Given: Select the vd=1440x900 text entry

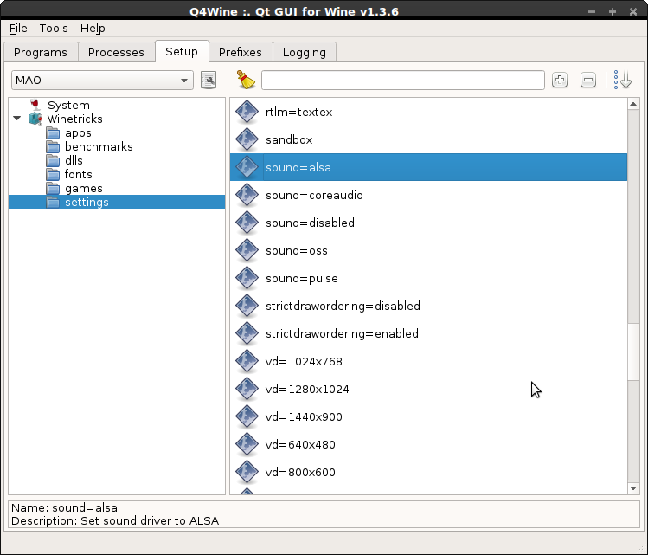Looking at the screenshot, I should [x=304, y=416].
